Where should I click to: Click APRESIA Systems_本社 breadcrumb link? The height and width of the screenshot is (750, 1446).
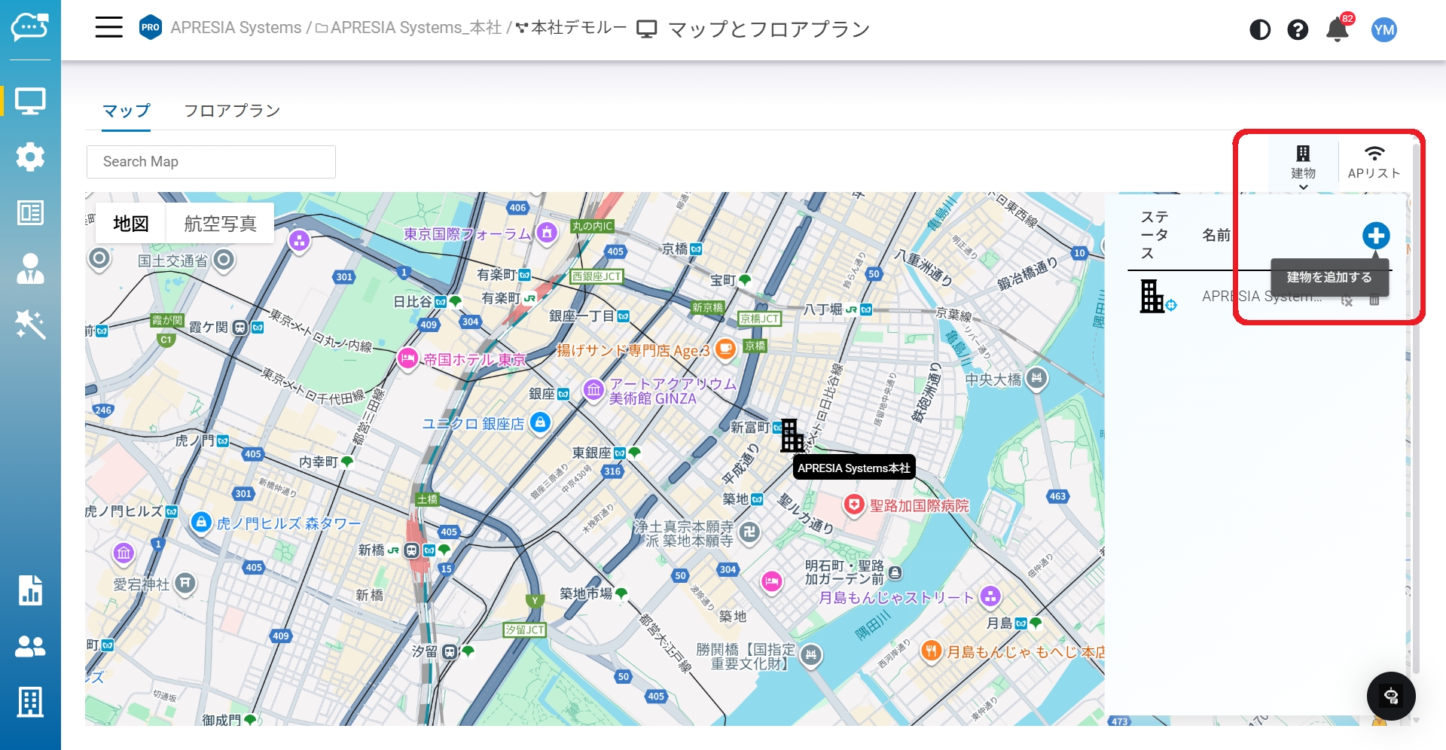pos(415,28)
